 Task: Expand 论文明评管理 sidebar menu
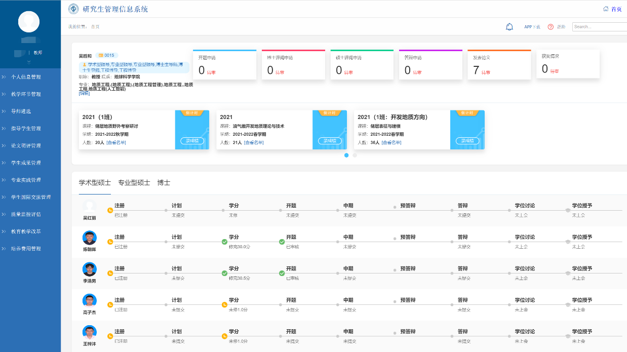pos(26,146)
